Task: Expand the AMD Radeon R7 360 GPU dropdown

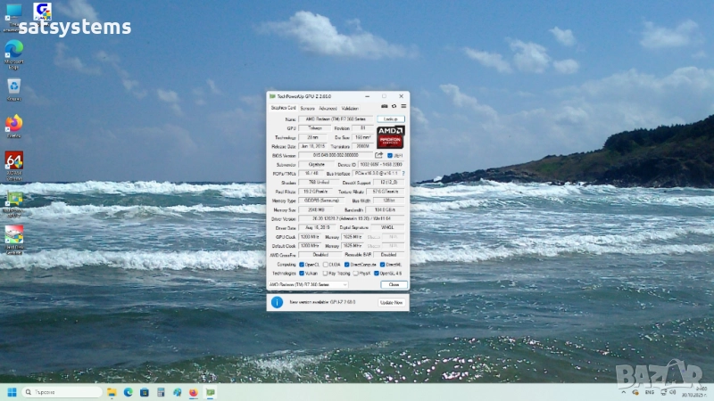Action: [x=345, y=284]
